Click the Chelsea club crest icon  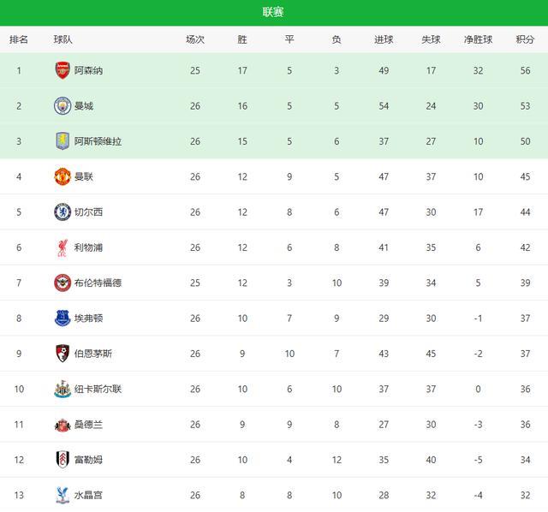pyautogui.click(x=62, y=211)
